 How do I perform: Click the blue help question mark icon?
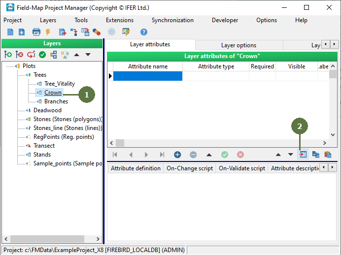pyautogui.click(x=144, y=32)
